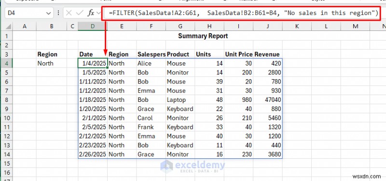Click the units value 39
The image size is (386, 181).
(x=209, y=82)
